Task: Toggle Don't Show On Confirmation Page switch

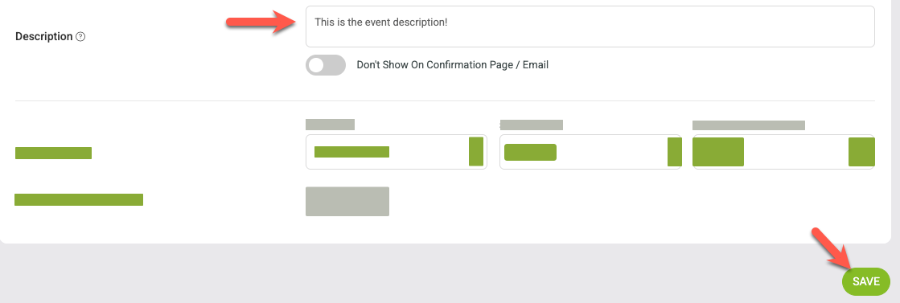Action: (x=326, y=65)
